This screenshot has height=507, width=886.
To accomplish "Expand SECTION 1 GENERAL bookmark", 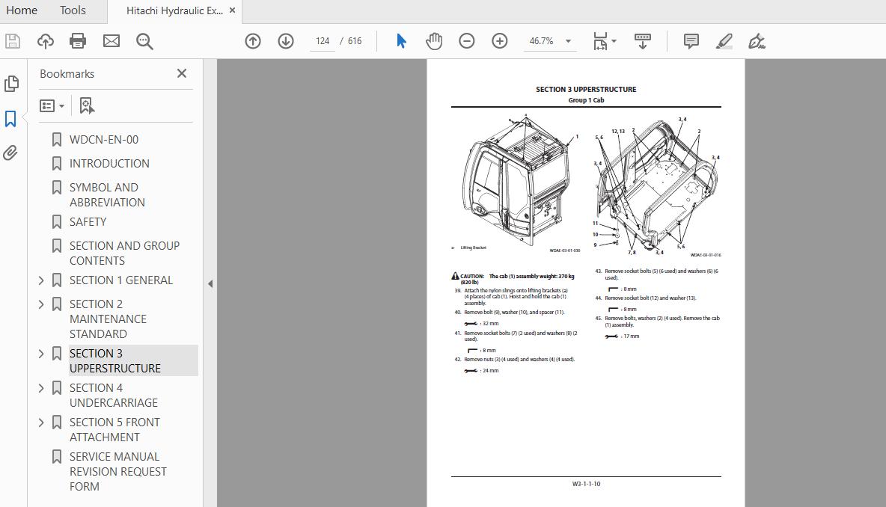I will 41,280.
